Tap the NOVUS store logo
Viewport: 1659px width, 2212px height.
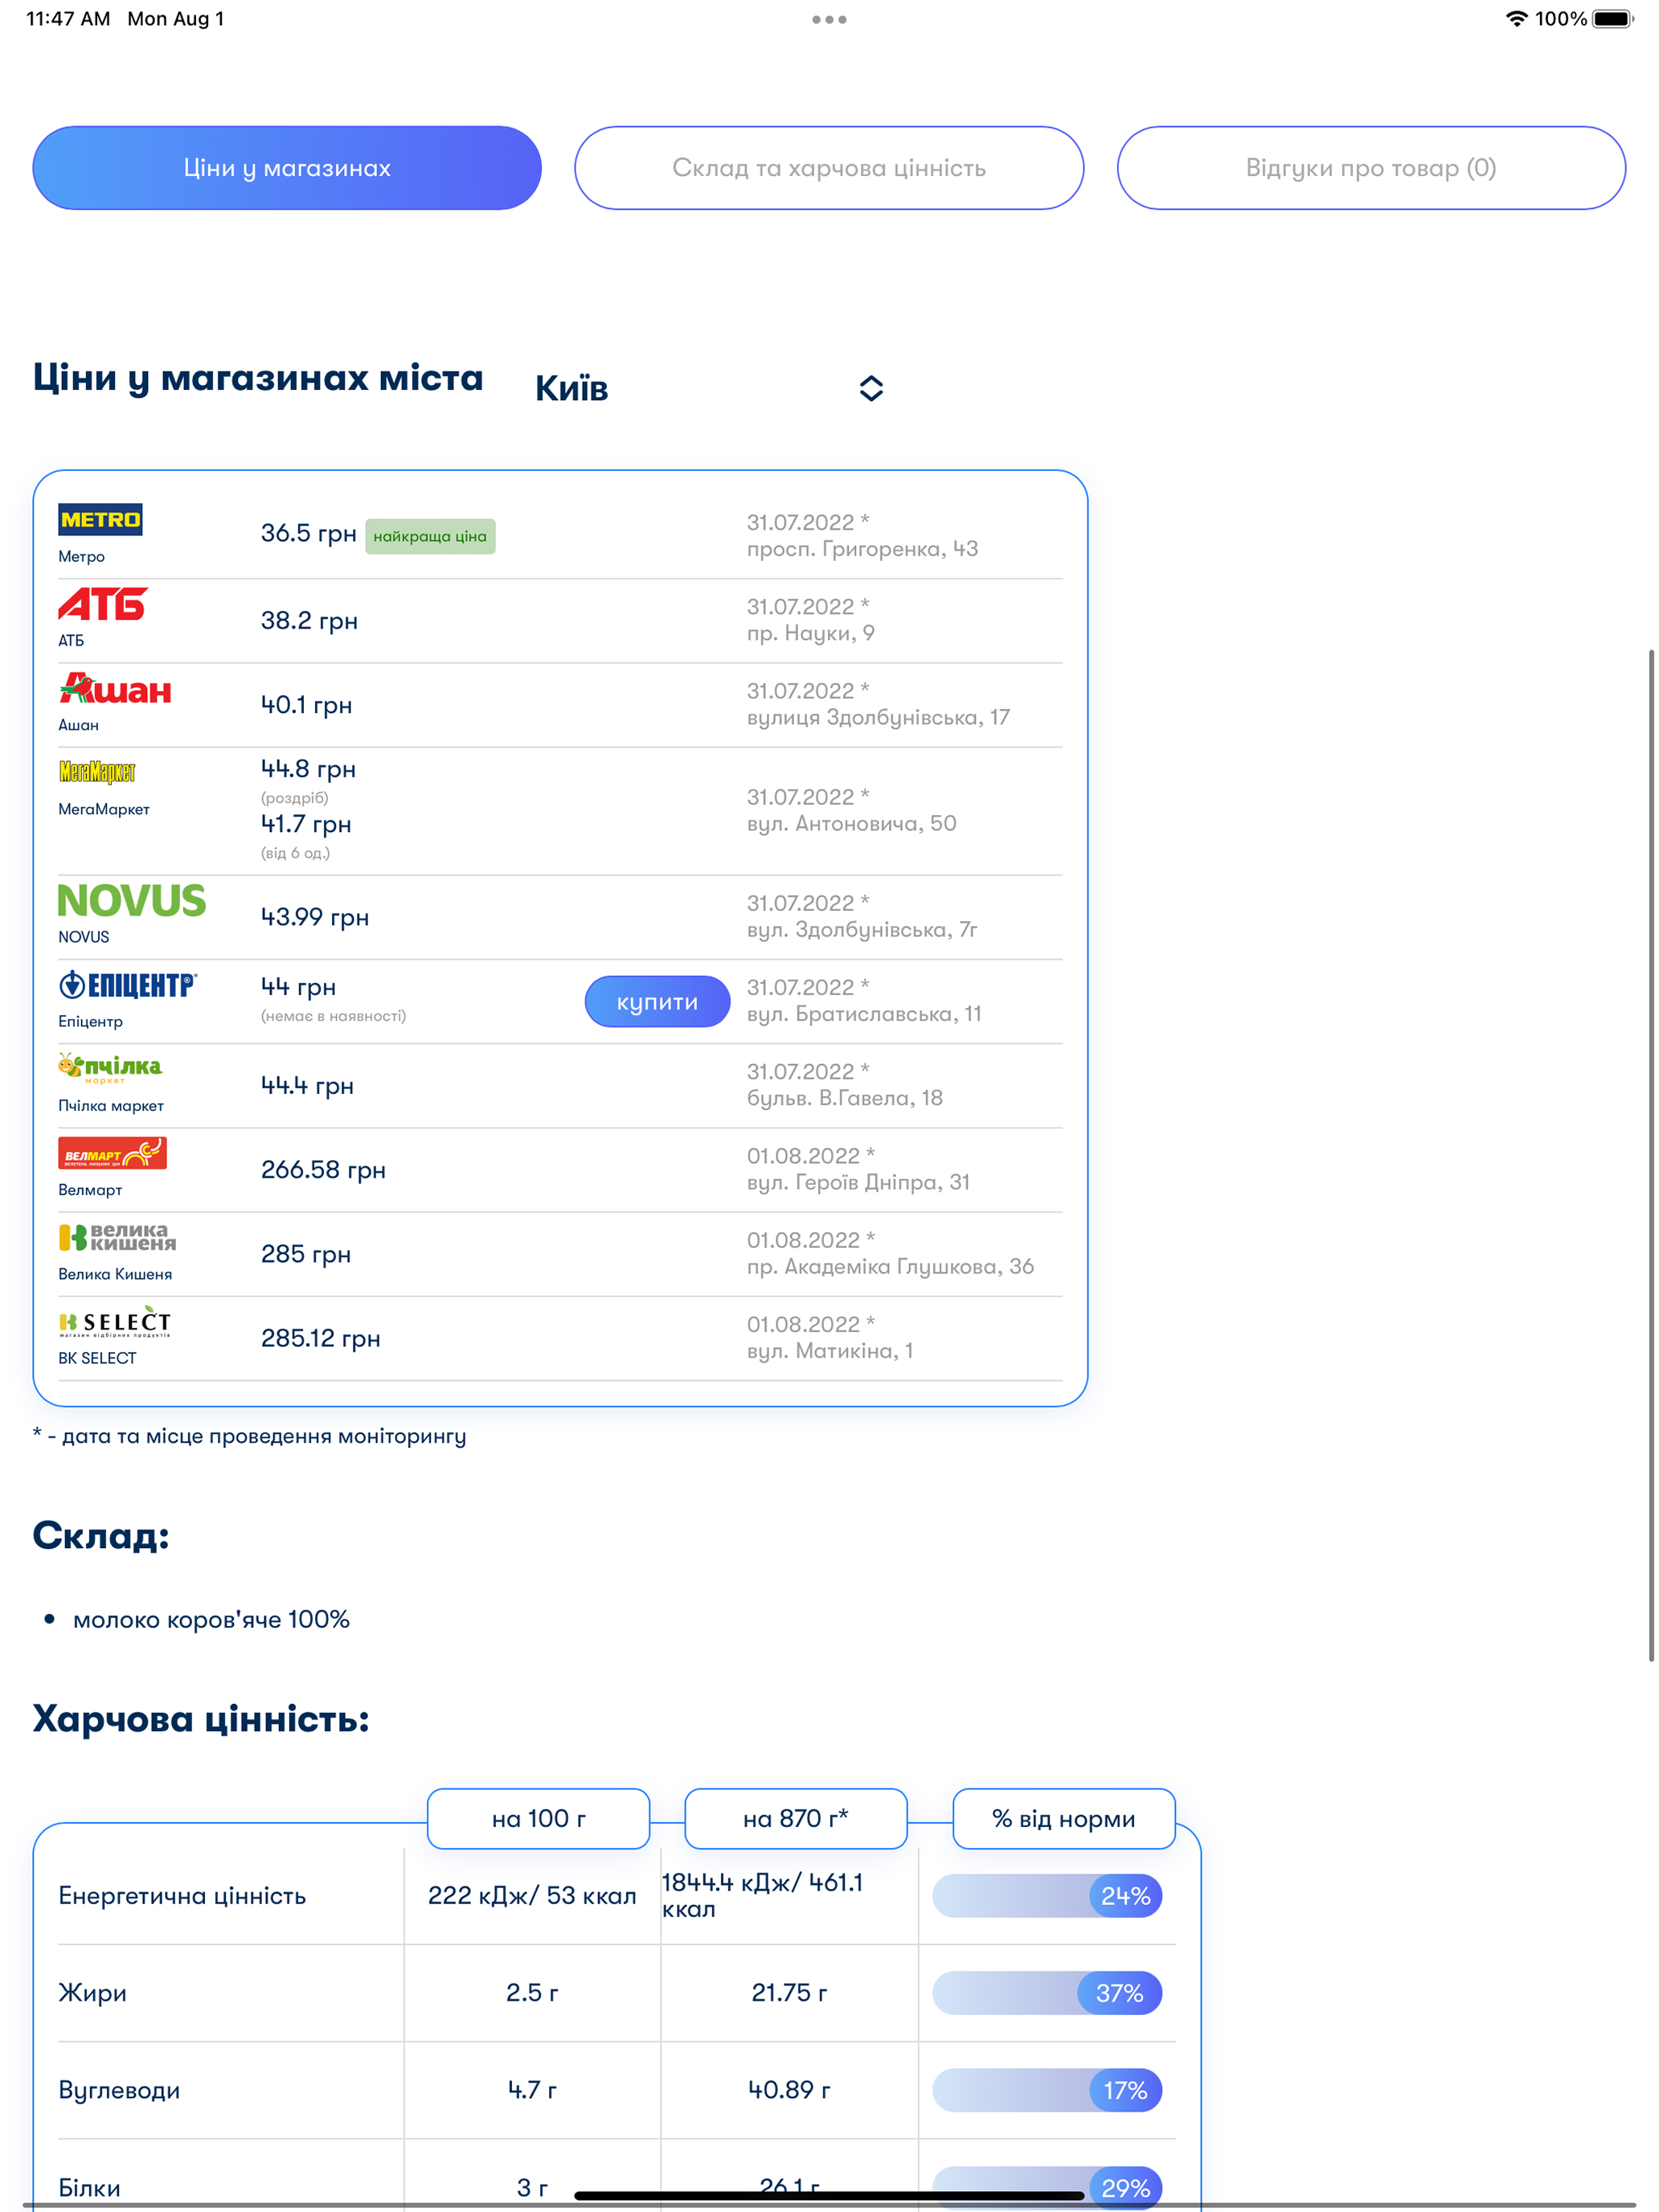pos(132,900)
